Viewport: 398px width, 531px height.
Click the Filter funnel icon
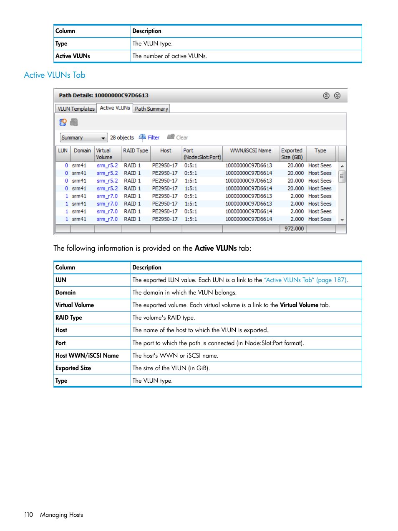[x=142, y=137]
